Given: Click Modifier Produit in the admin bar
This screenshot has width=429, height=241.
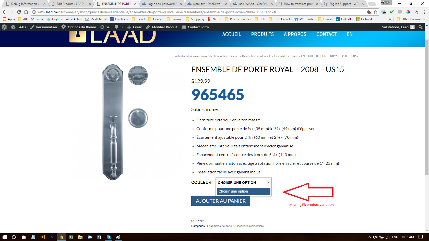Looking at the screenshot, I should pyautogui.click(x=162, y=27).
